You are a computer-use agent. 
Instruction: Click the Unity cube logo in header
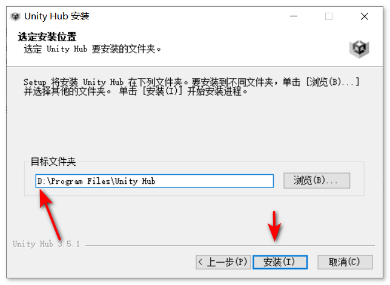click(359, 48)
